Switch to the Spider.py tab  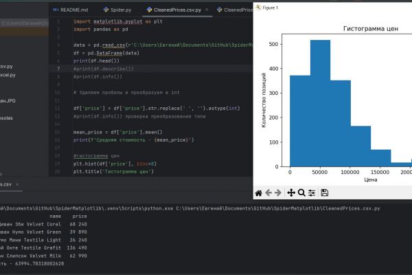(117, 10)
